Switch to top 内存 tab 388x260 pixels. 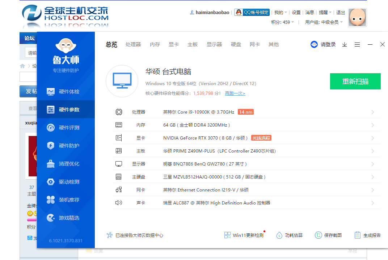(155, 44)
